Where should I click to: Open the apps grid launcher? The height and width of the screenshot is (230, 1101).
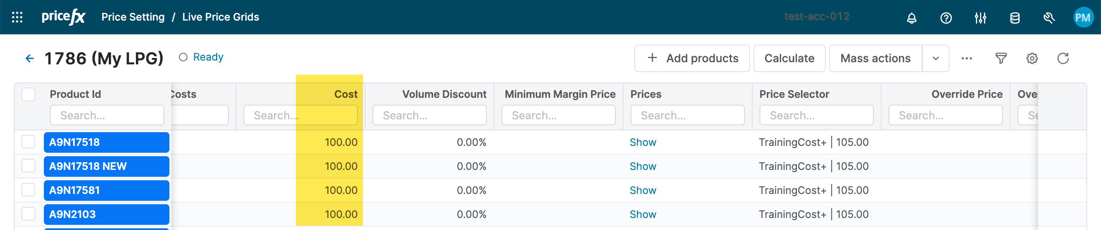pyautogui.click(x=17, y=17)
